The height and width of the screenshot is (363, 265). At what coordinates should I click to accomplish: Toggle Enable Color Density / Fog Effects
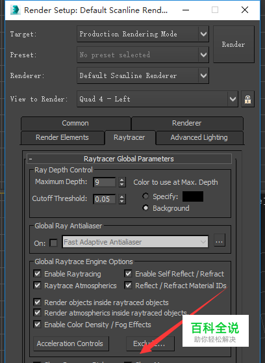(x=37, y=325)
